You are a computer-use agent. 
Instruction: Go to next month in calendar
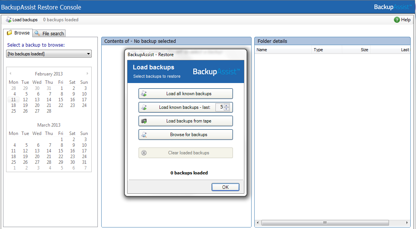tap(87, 74)
